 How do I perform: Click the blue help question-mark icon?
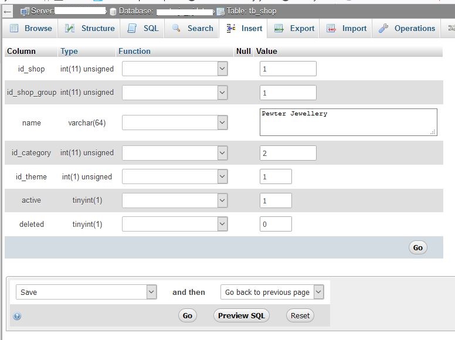tap(17, 316)
